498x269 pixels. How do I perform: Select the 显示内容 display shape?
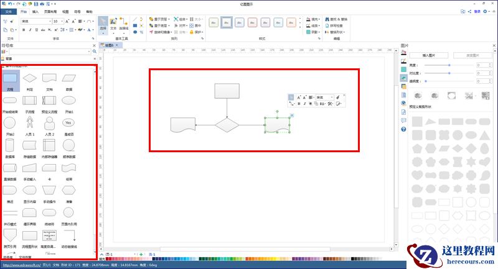coord(29,190)
